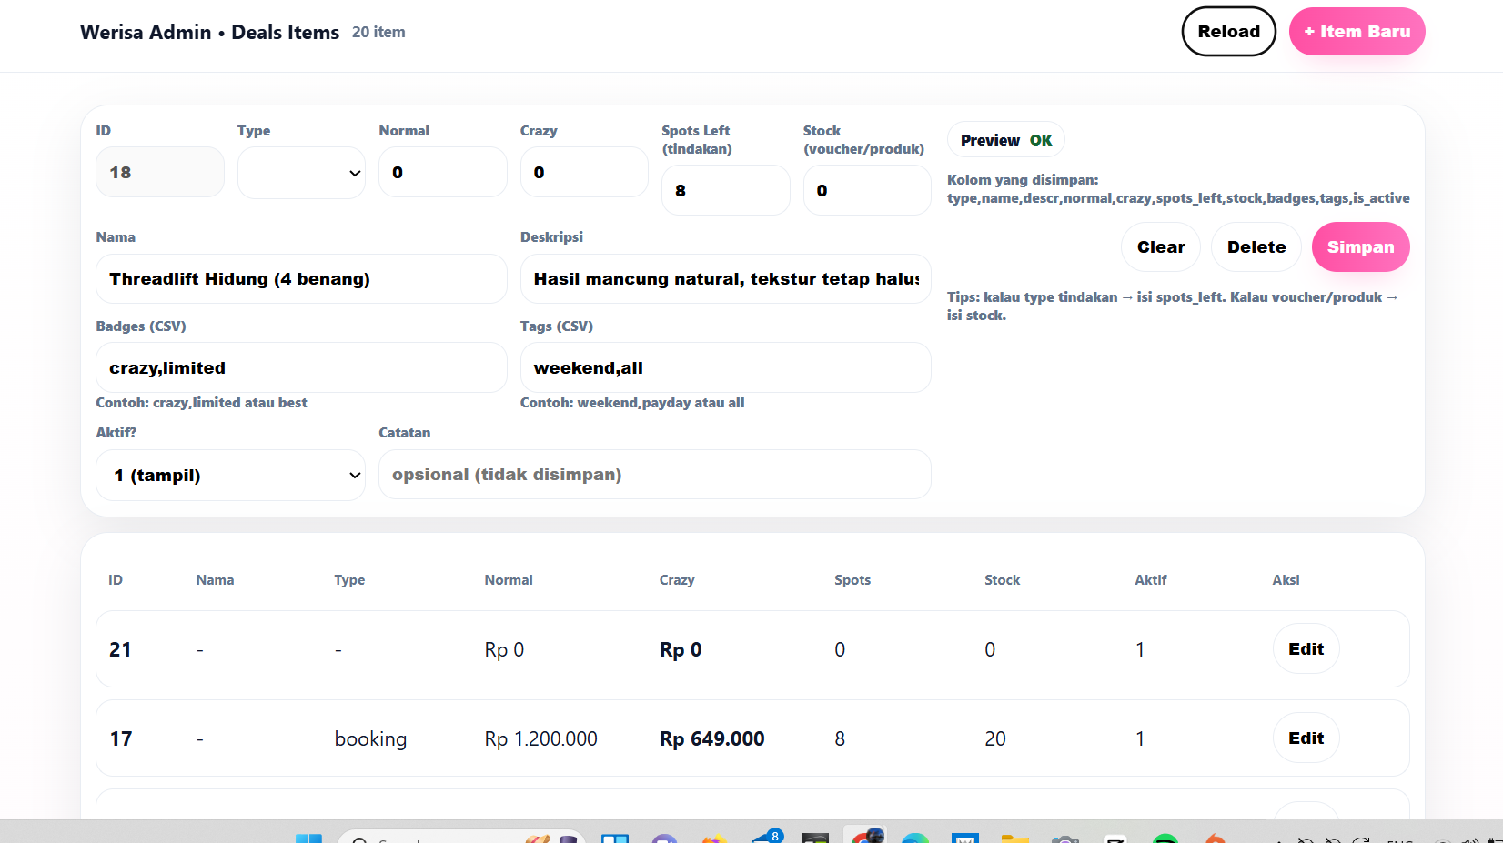Image resolution: width=1503 pixels, height=843 pixels.
Task: Focus the Deskripsi text field
Action: (x=725, y=279)
